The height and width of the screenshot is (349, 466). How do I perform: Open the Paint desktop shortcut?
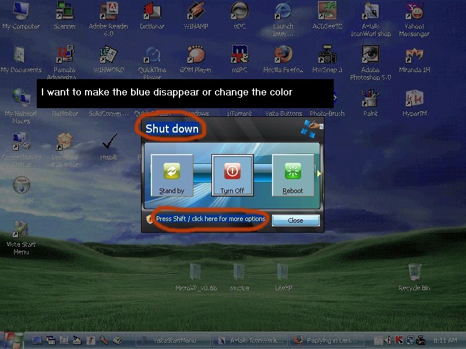[x=370, y=102]
